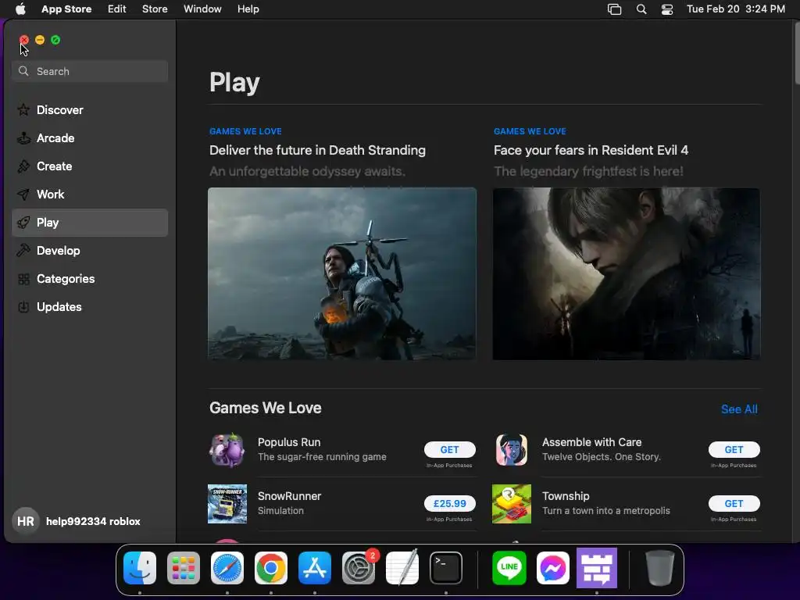Open the Death Stranding feature image
Viewport: 800px width, 600px height.
tap(342, 274)
